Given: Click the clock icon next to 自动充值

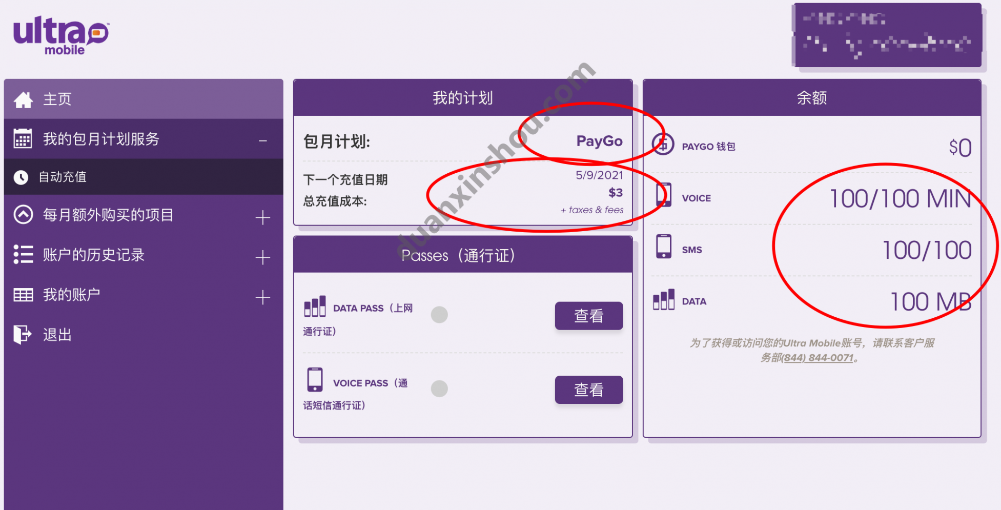Looking at the screenshot, I should point(21,177).
